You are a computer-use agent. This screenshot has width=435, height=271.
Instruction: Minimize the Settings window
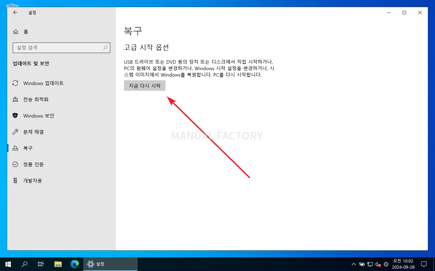[x=389, y=13]
